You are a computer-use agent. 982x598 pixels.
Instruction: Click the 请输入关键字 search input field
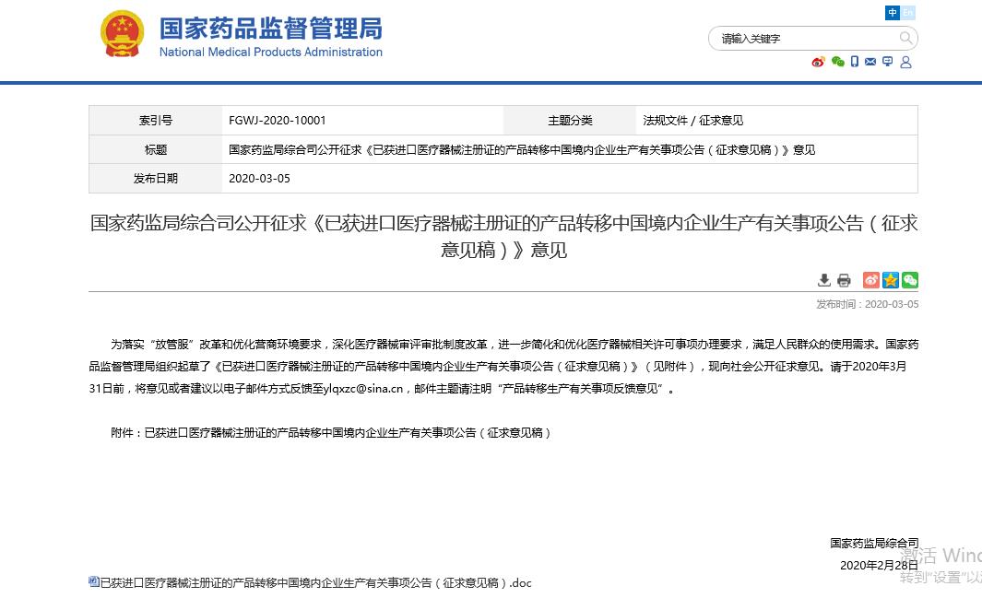802,39
